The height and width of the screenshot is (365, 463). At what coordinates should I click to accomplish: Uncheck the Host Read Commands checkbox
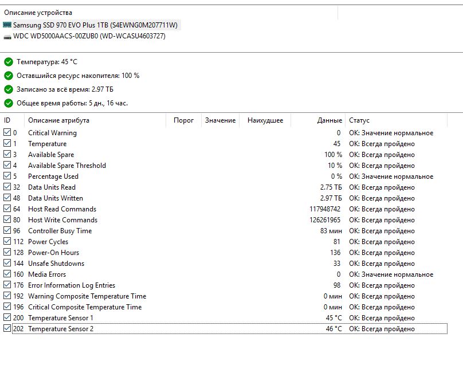coord(7,209)
